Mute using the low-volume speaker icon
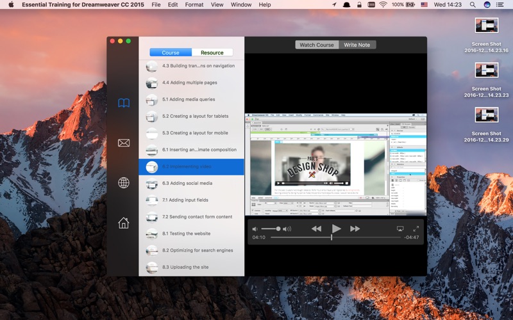Image resolution: width=513 pixels, height=320 pixels. pos(255,229)
